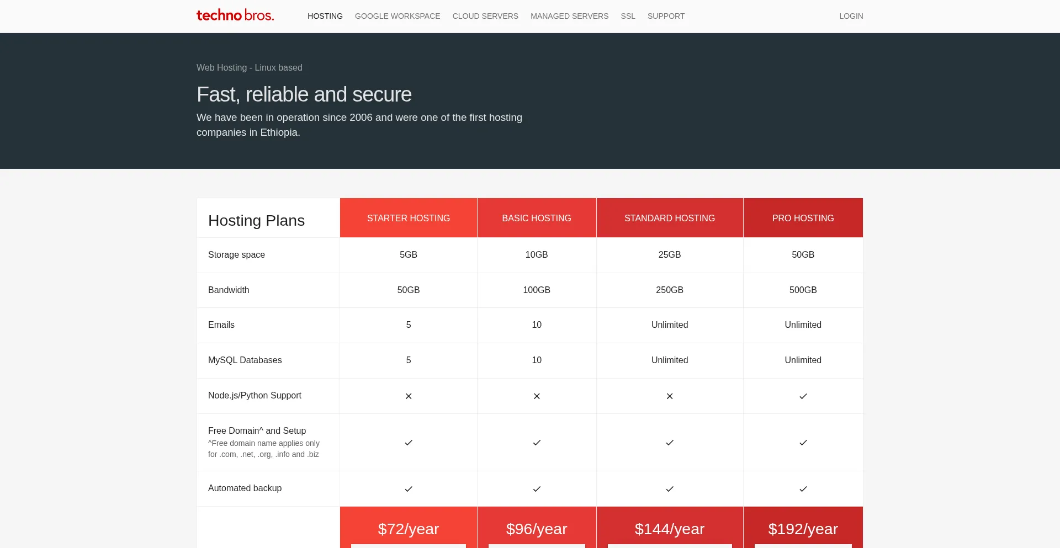Click the Node.js cross icon under Standard Hosting

[670, 396]
